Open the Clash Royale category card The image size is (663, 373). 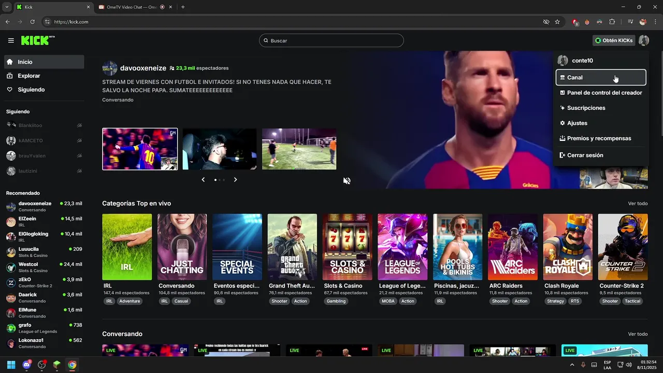[568, 247]
